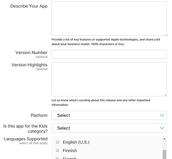Check the English (U.S.) language checkbox
This screenshot has width=172, height=159.
57,142
